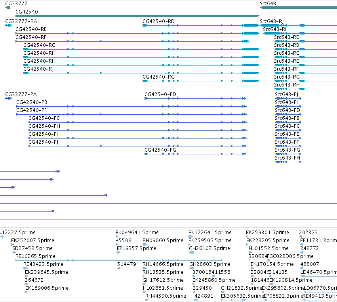
Task: Click EST EK259505.5prime
Action: tap(210, 240)
